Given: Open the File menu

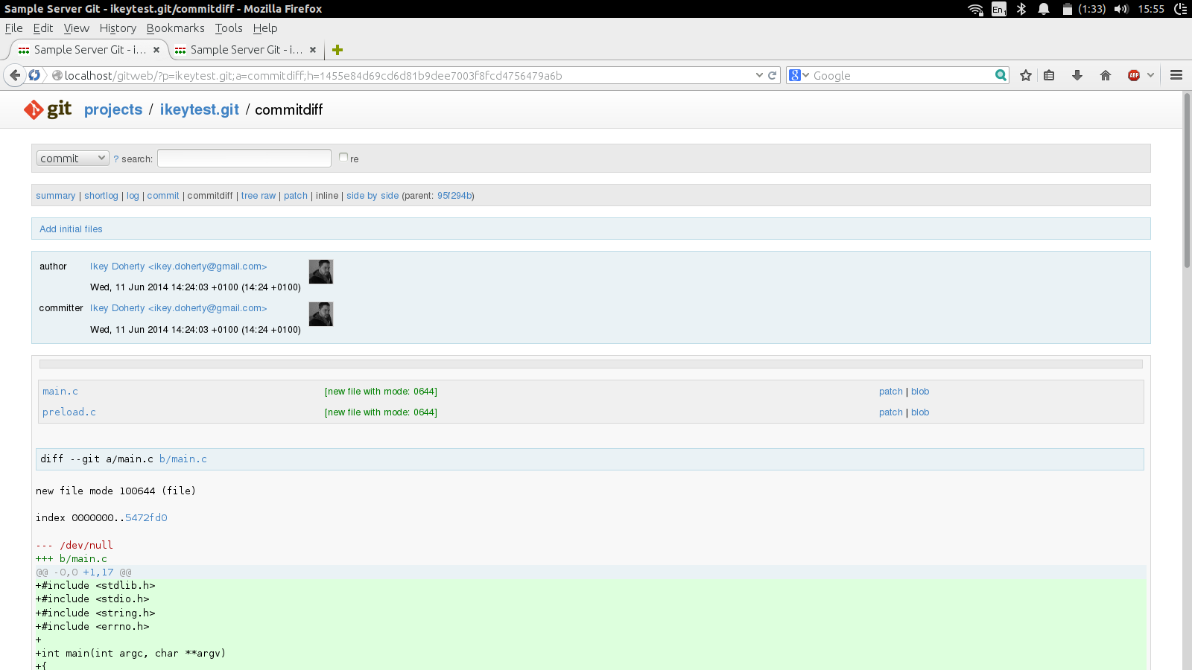Looking at the screenshot, I should [13, 28].
